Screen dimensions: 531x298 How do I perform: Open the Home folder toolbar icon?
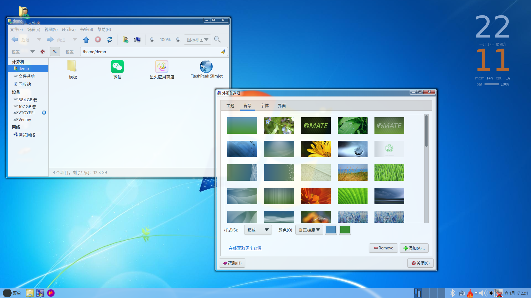click(x=126, y=40)
